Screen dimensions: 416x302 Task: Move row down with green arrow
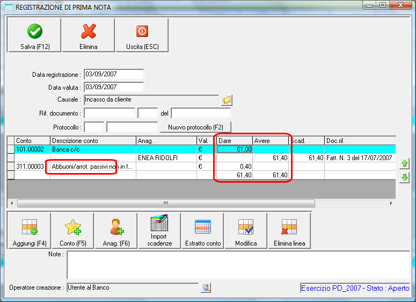[405, 177]
